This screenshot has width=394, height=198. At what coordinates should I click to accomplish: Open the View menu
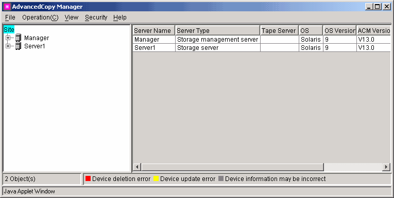[72, 17]
